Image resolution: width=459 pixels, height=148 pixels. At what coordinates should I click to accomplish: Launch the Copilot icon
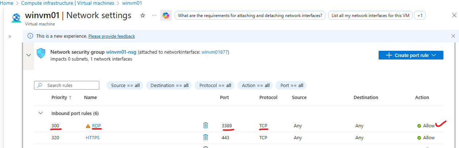(166, 16)
